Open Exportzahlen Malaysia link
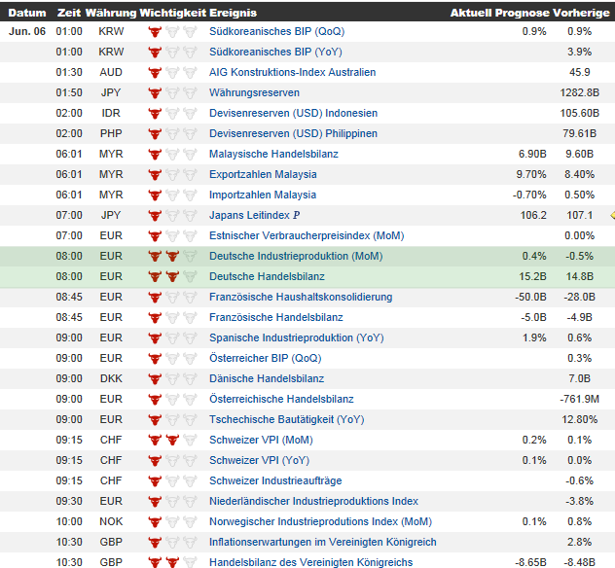The image size is (615, 568). click(263, 174)
